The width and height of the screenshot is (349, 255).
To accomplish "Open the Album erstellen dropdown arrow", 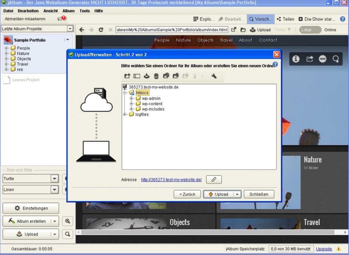I will 55,221.
